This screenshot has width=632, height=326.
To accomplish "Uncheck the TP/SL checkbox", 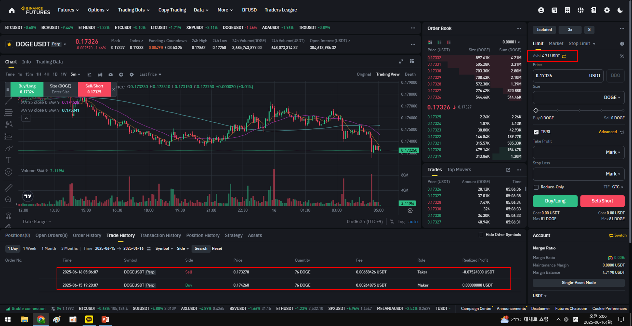I will click(x=536, y=132).
